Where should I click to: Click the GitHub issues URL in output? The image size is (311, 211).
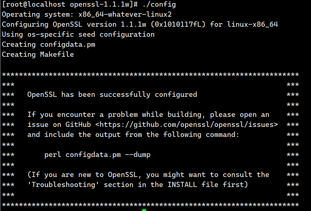coord(187,125)
